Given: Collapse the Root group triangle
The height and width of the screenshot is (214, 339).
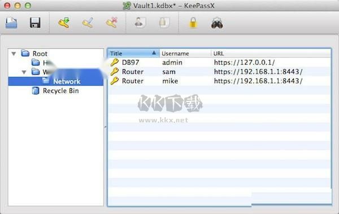Looking at the screenshot, I should (x=14, y=53).
